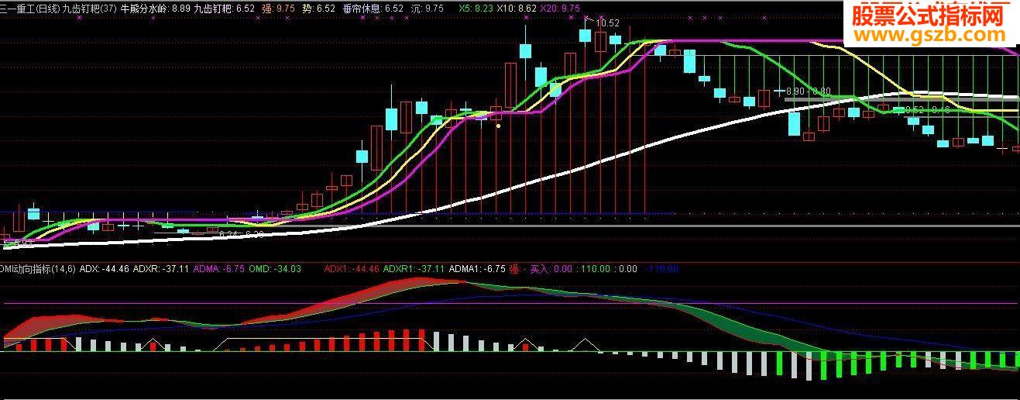The height and width of the screenshot is (400, 1020).
Task: Click the 势: 6.52 readout
Action: [318, 7]
